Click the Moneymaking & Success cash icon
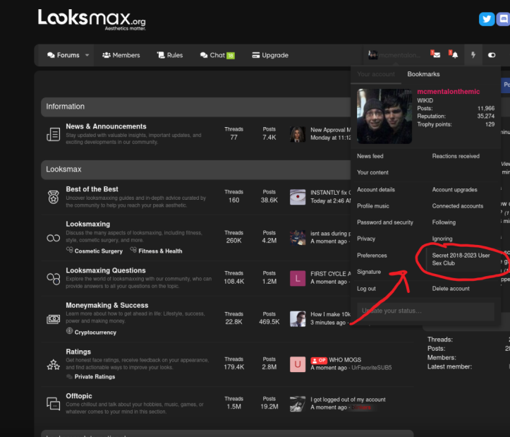This screenshot has height=437, width=510. point(54,319)
